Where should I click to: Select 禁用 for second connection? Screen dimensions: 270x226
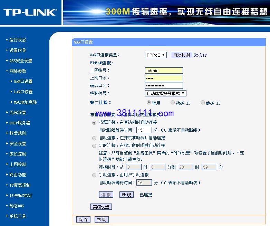149,102
